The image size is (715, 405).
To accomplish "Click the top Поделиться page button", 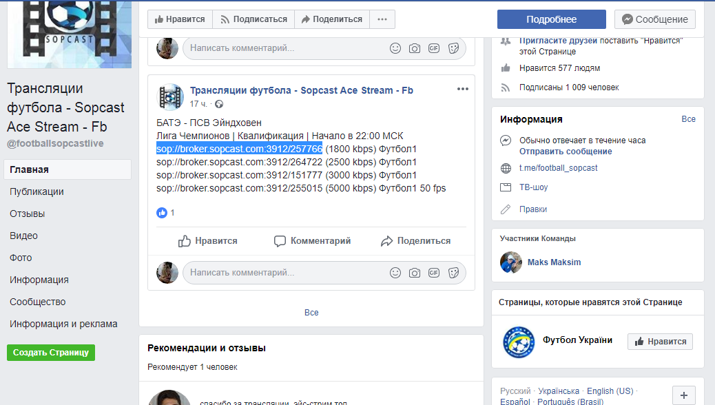I will (332, 19).
